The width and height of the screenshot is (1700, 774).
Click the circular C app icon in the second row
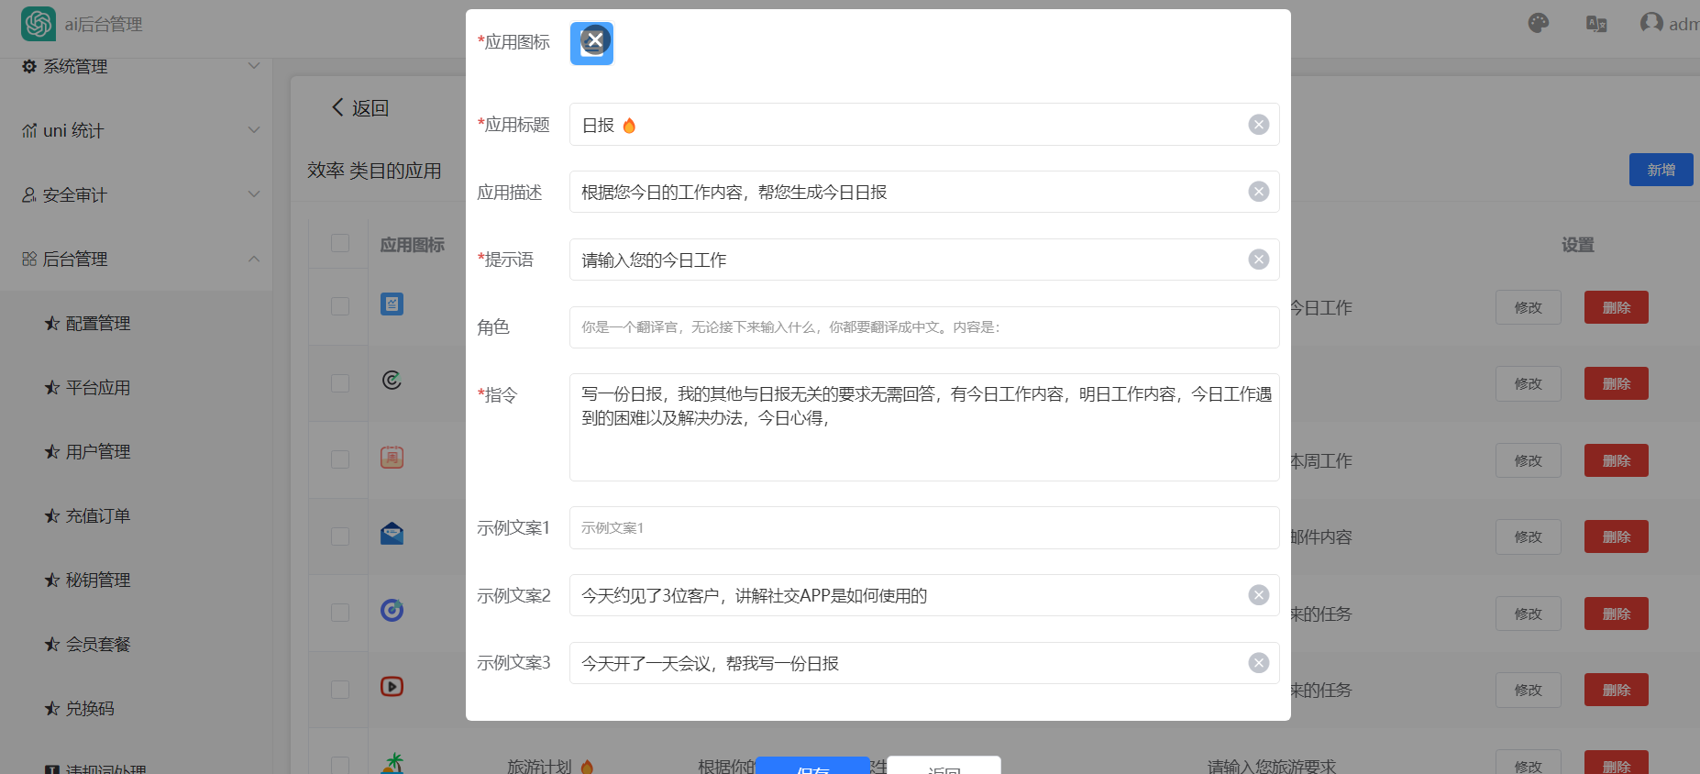coord(392,380)
